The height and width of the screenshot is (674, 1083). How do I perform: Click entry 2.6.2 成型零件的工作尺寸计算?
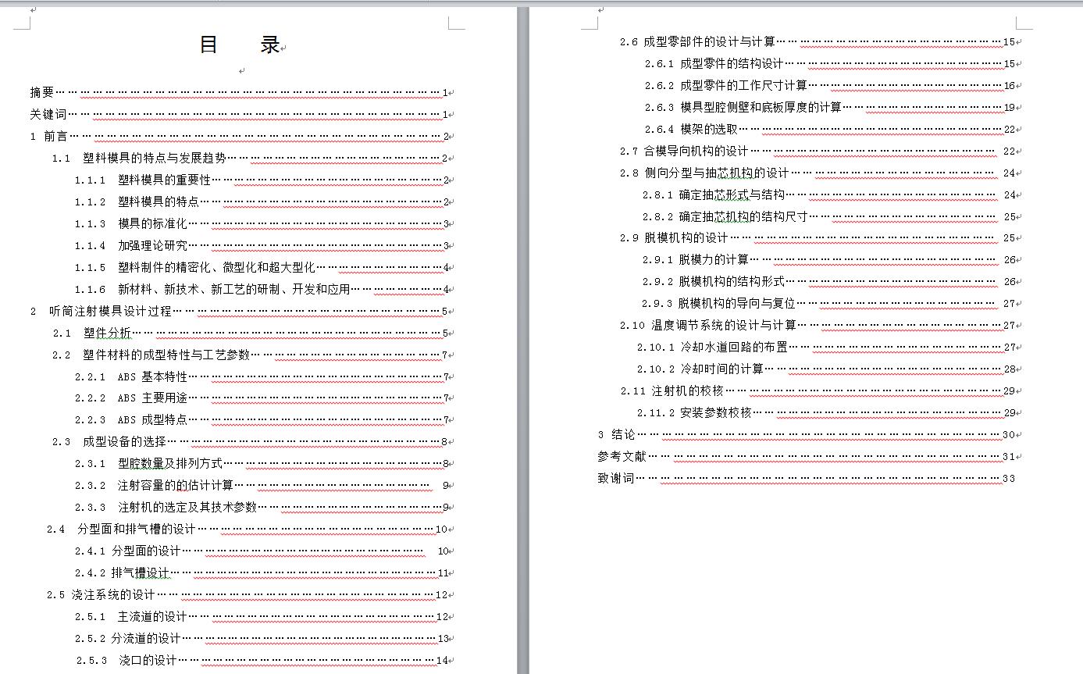(830, 85)
